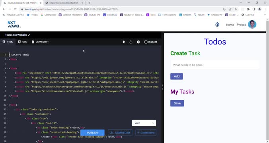Switch to the JAVASCRIPT tab
The width and height of the screenshot is (269, 143).
(40, 42)
